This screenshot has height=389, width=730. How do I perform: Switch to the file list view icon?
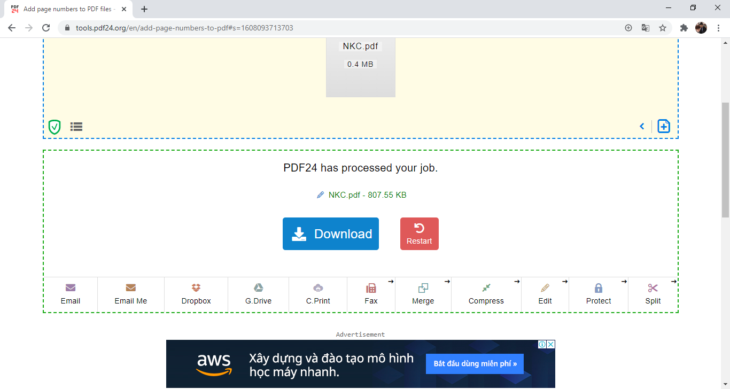tap(76, 127)
